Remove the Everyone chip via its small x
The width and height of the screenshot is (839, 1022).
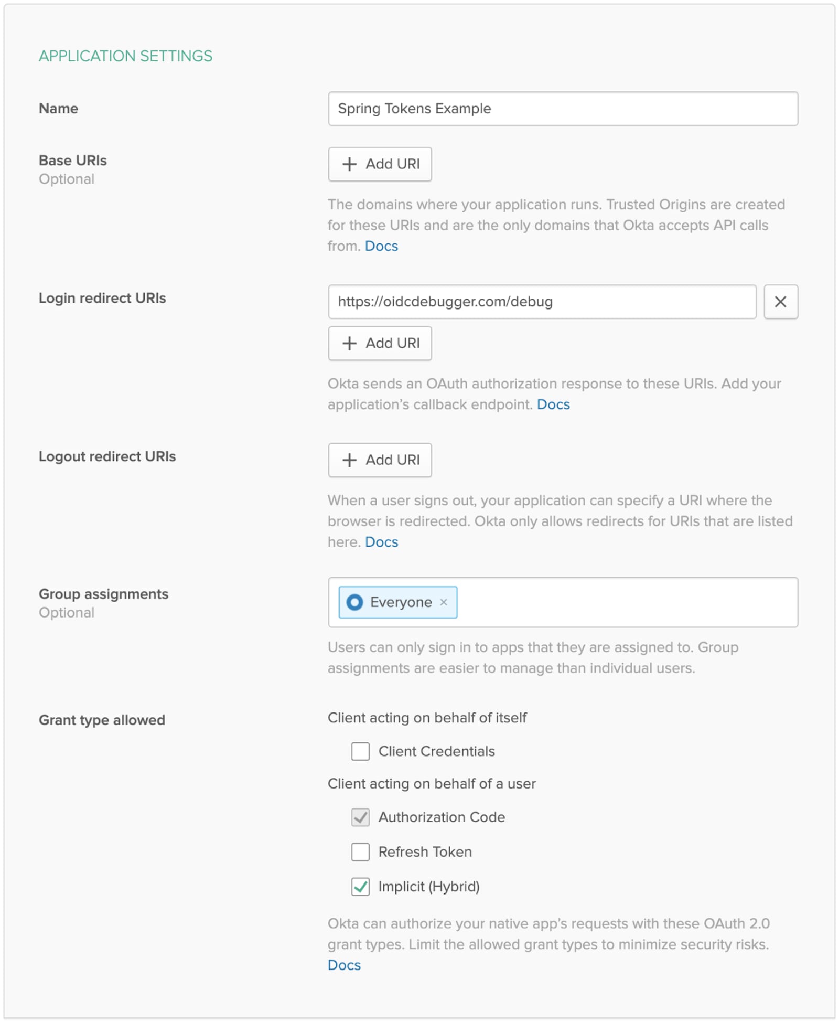click(x=443, y=602)
